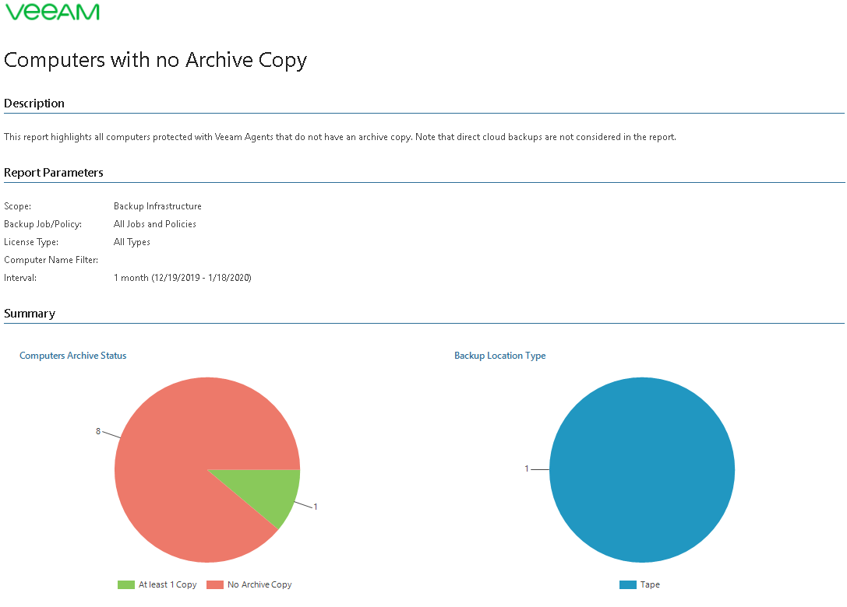Click the Tape legend label

pyautogui.click(x=650, y=584)
